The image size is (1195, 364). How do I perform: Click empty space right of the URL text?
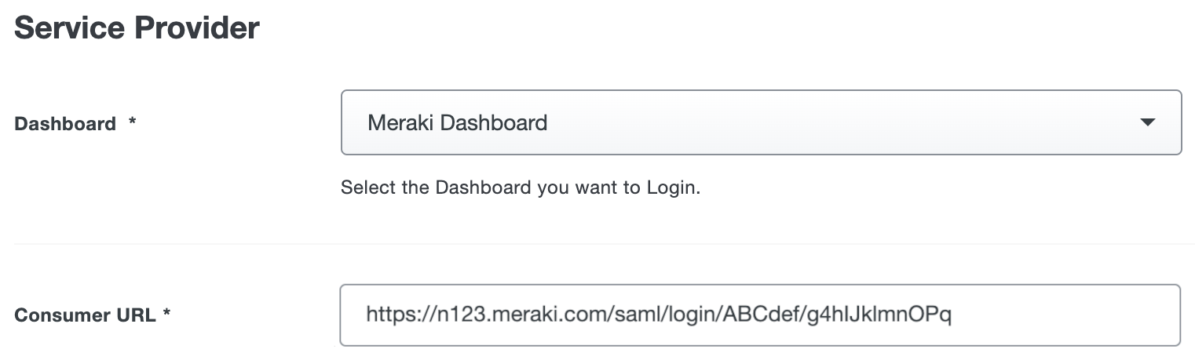point(1060,315)
